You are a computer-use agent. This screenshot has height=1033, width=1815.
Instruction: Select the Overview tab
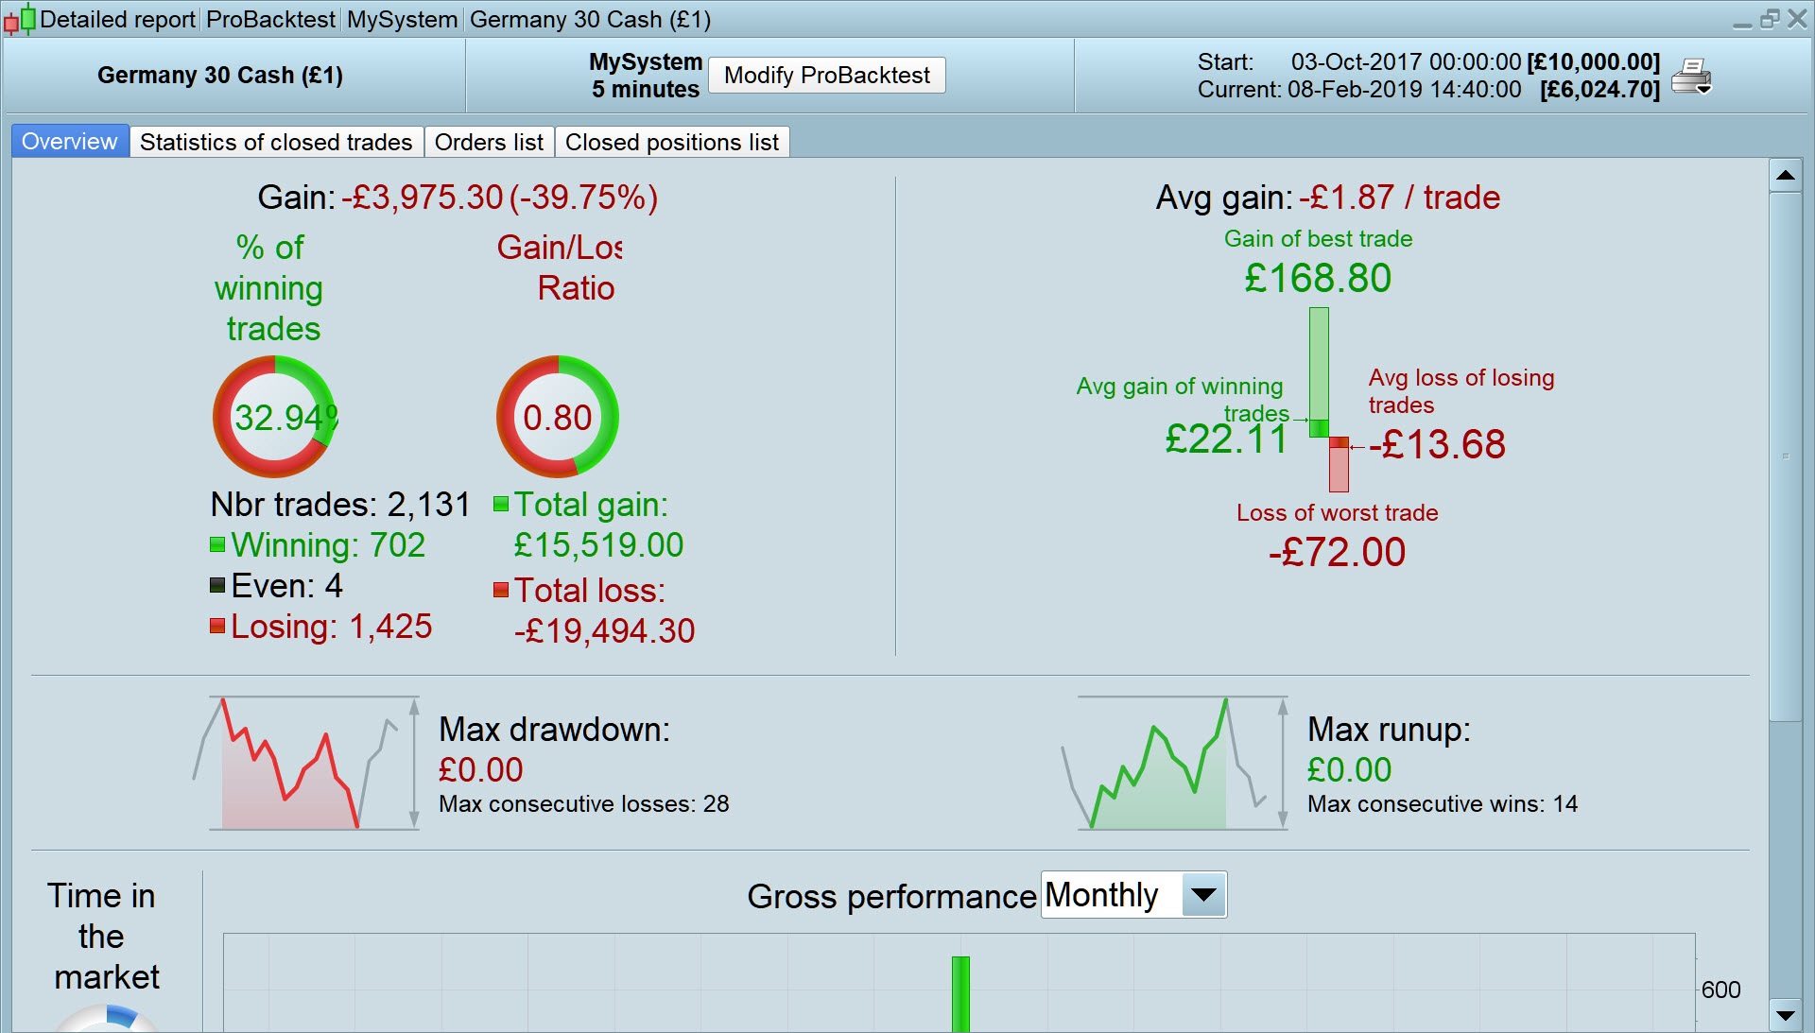[70, 142]
